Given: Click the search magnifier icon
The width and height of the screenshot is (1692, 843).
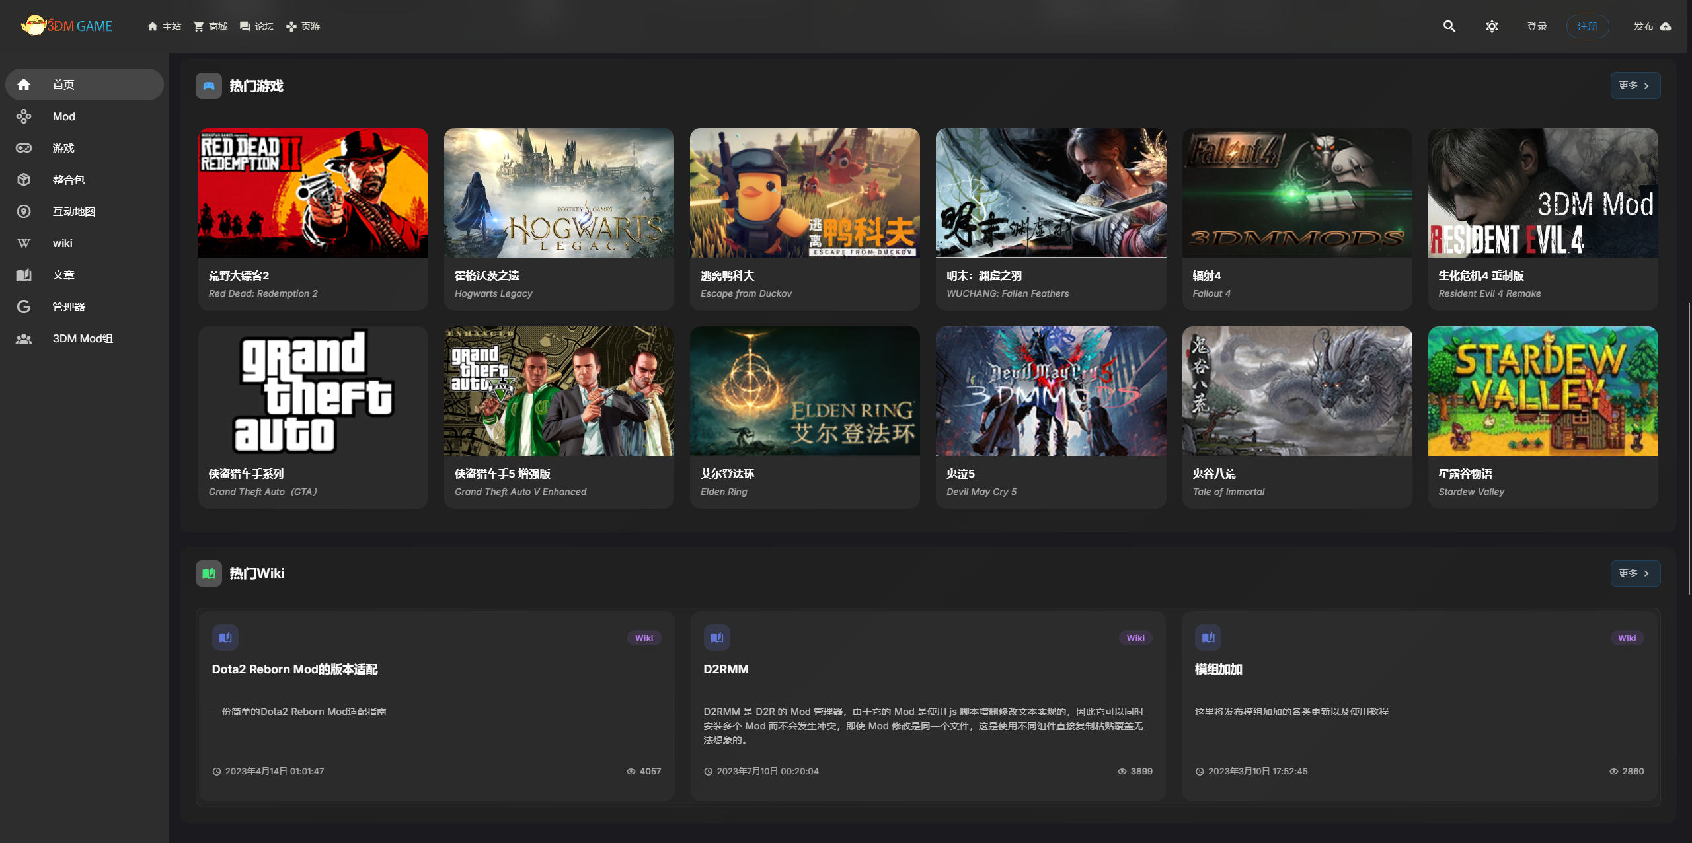Looking at the screenshot, I should pos(1449,26).
